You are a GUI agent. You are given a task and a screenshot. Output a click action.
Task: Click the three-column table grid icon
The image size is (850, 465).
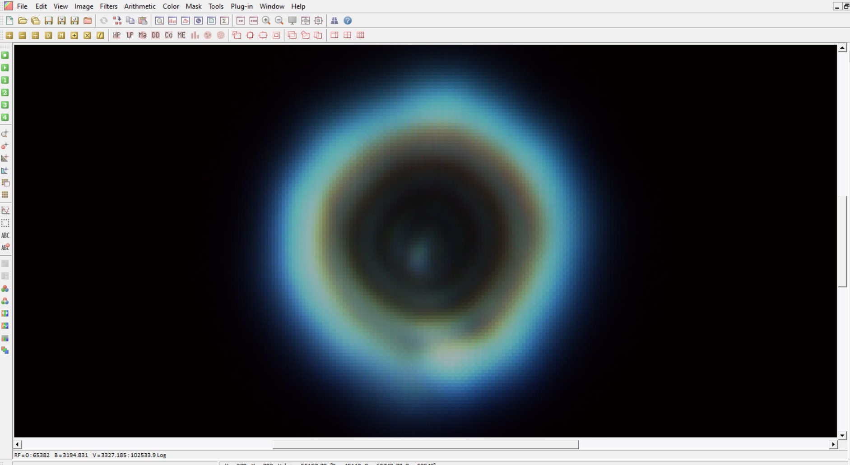pos(360,35)
